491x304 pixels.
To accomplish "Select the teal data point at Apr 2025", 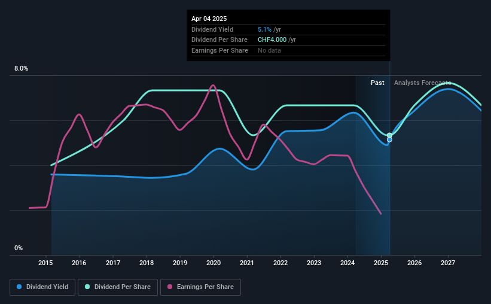I will [389, 135].
